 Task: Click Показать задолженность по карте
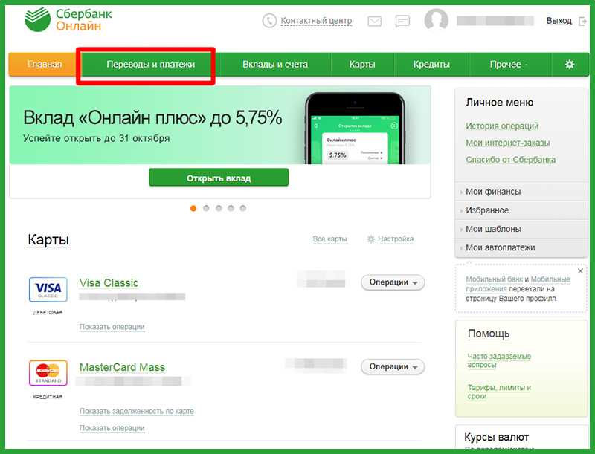[137, 411]
